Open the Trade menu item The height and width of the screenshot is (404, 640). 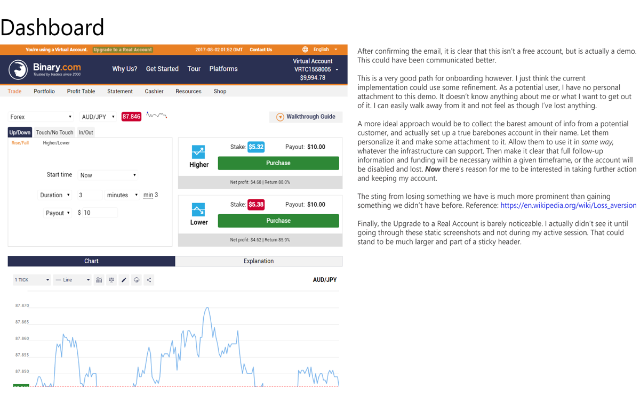point(14,91)
